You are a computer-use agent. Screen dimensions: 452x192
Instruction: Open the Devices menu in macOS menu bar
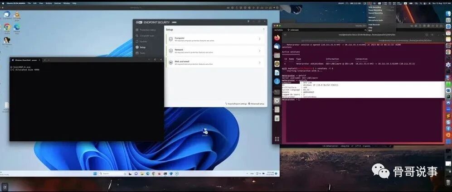[x=58, y=3]
